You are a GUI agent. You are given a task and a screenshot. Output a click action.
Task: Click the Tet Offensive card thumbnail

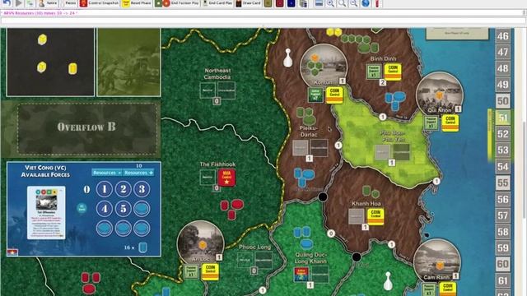[46, 212]
